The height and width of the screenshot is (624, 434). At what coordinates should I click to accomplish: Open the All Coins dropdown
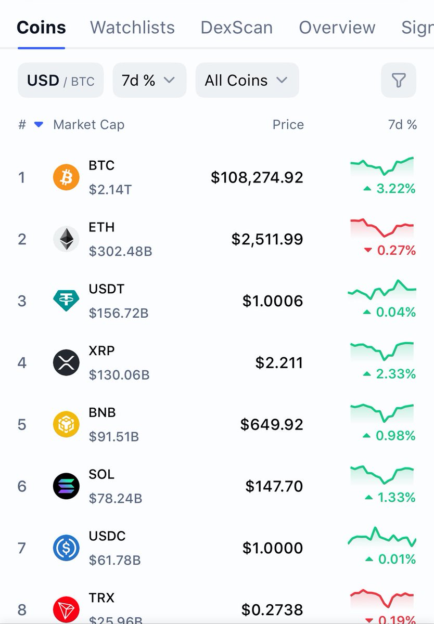(x=247, y=80)
